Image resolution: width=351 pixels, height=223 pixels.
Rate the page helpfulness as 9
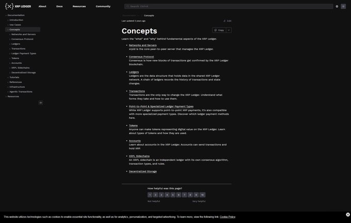[196, 195]
